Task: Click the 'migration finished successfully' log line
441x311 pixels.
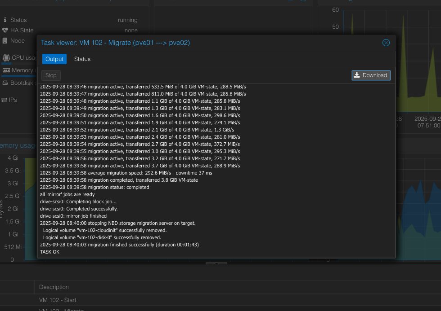Action: point(119,245)
